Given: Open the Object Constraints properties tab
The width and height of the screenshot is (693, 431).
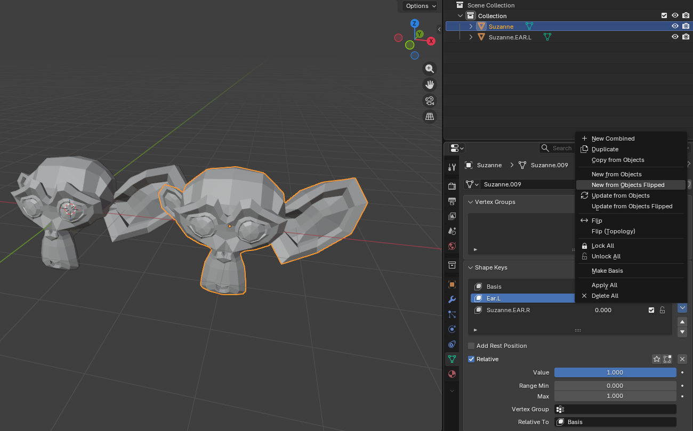Looking at the screenshot, I should [x=452, y=344].
